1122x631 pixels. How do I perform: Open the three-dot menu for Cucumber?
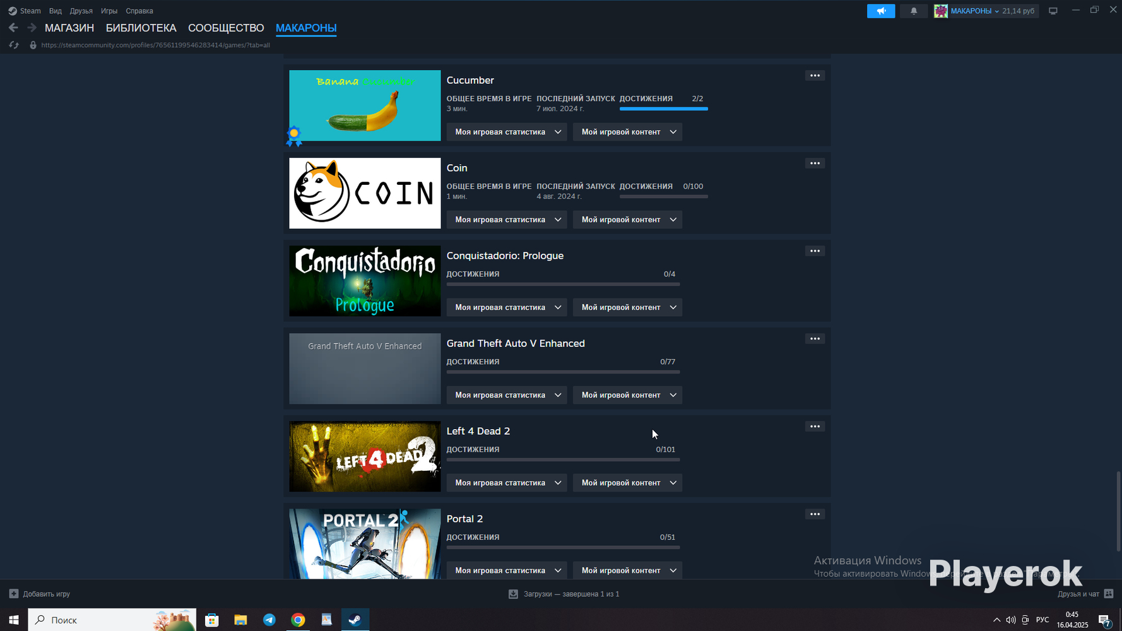click(815, 76)
